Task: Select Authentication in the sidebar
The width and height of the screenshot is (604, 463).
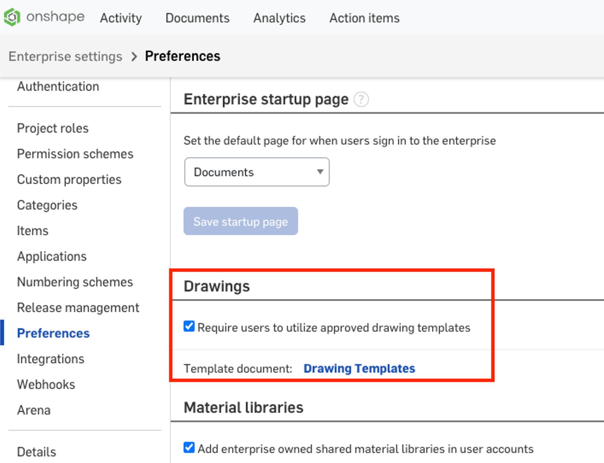Action: click(58, 86)
